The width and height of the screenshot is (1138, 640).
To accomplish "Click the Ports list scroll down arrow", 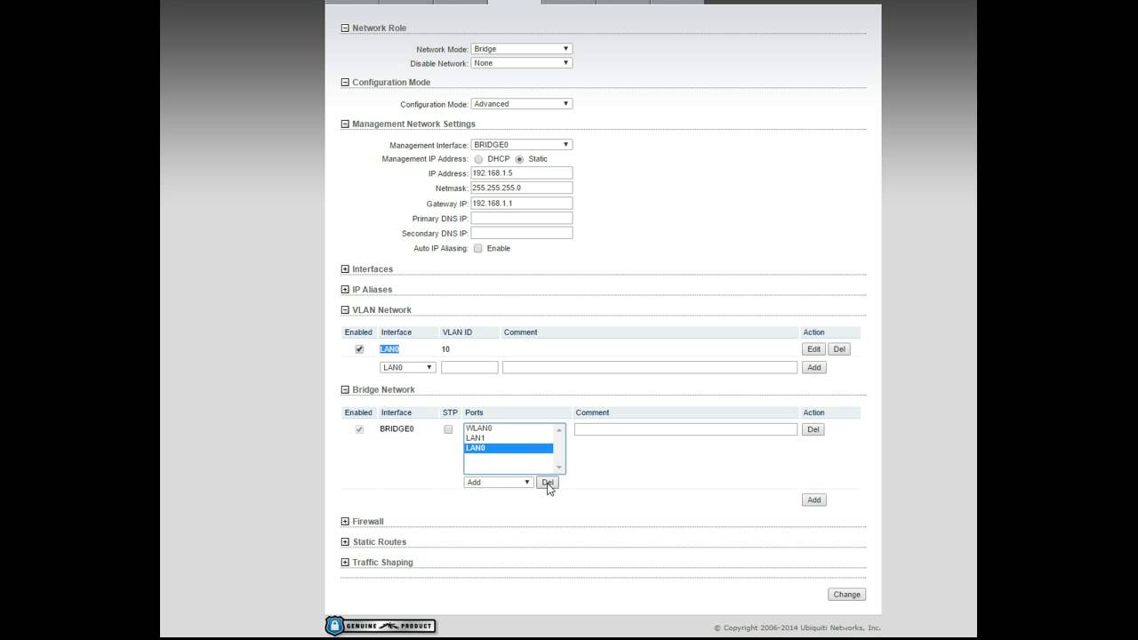I will 559,468.
